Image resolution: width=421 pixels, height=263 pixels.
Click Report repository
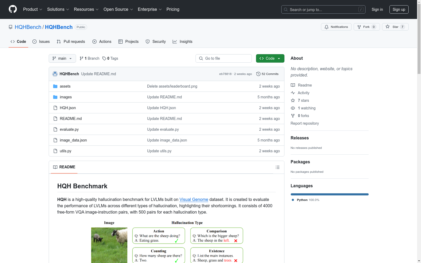(x=305, y=123)
